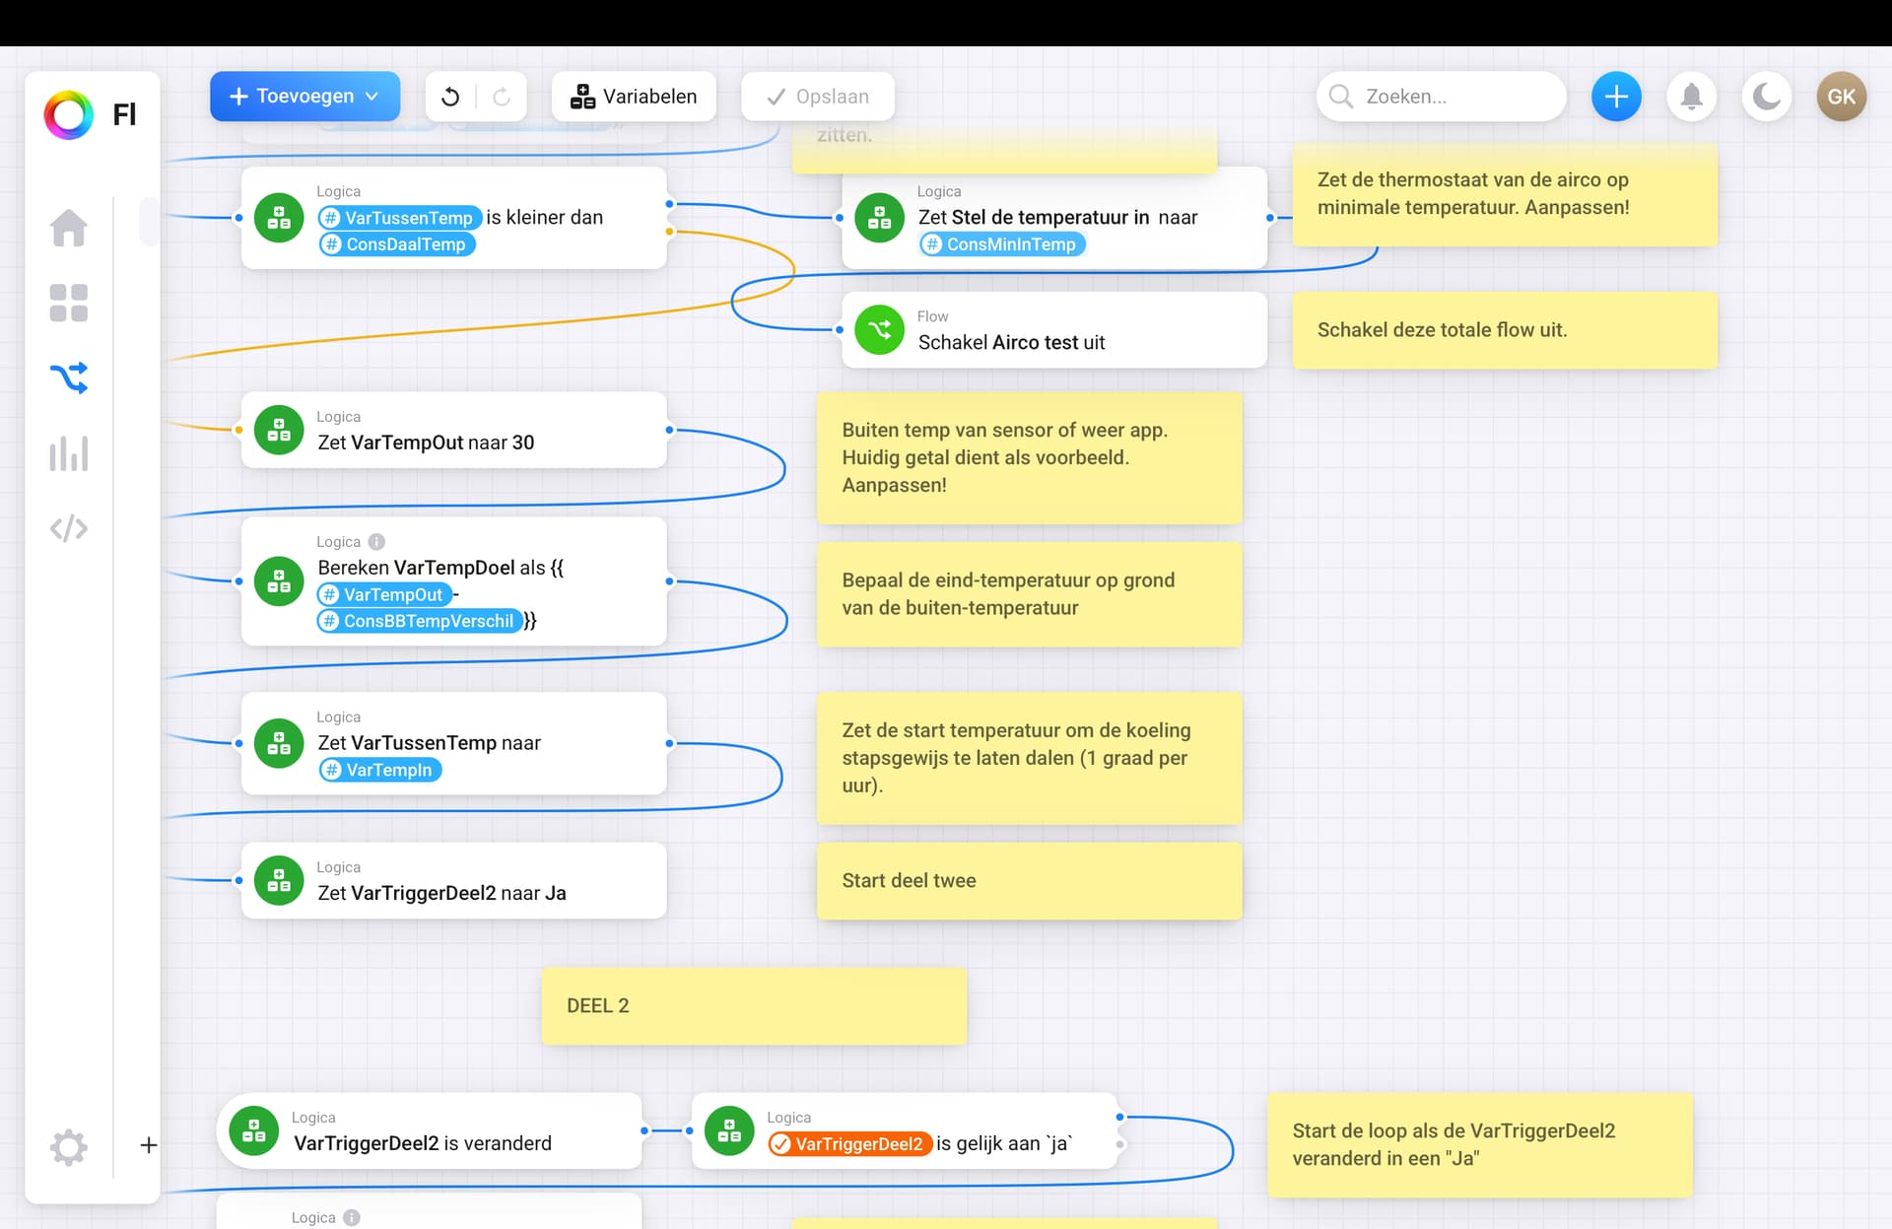Select the orange VarTriggerDeel2 tag
The width and height of the screenshot is (1892, 1229).
849,1144
